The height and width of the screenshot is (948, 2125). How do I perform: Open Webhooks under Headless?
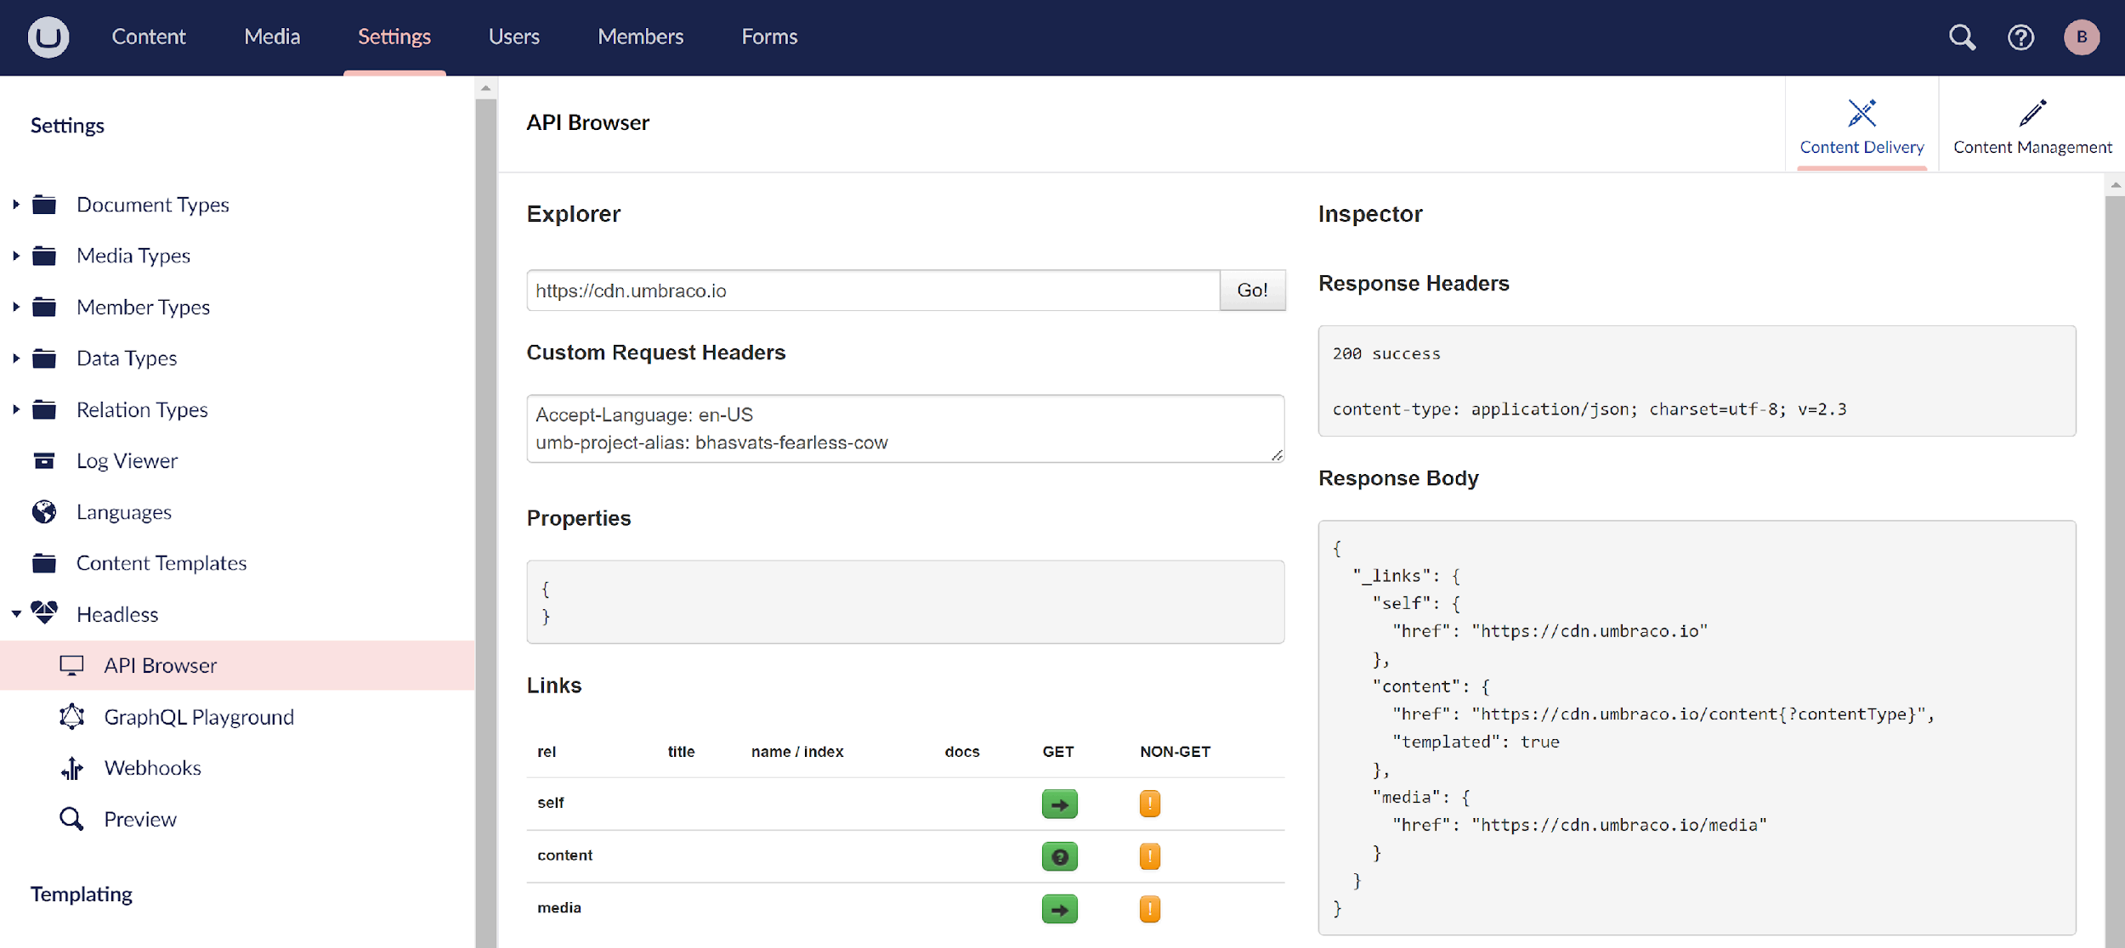(x=152, y=768)
